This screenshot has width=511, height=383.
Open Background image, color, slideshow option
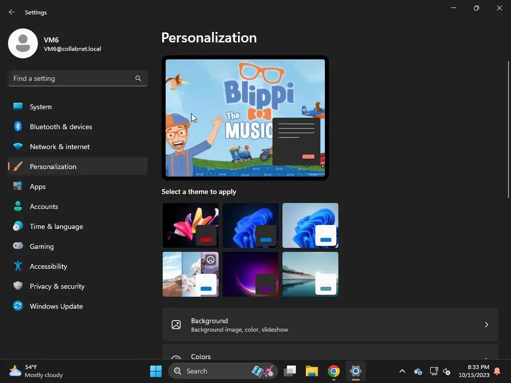point(330,325)
